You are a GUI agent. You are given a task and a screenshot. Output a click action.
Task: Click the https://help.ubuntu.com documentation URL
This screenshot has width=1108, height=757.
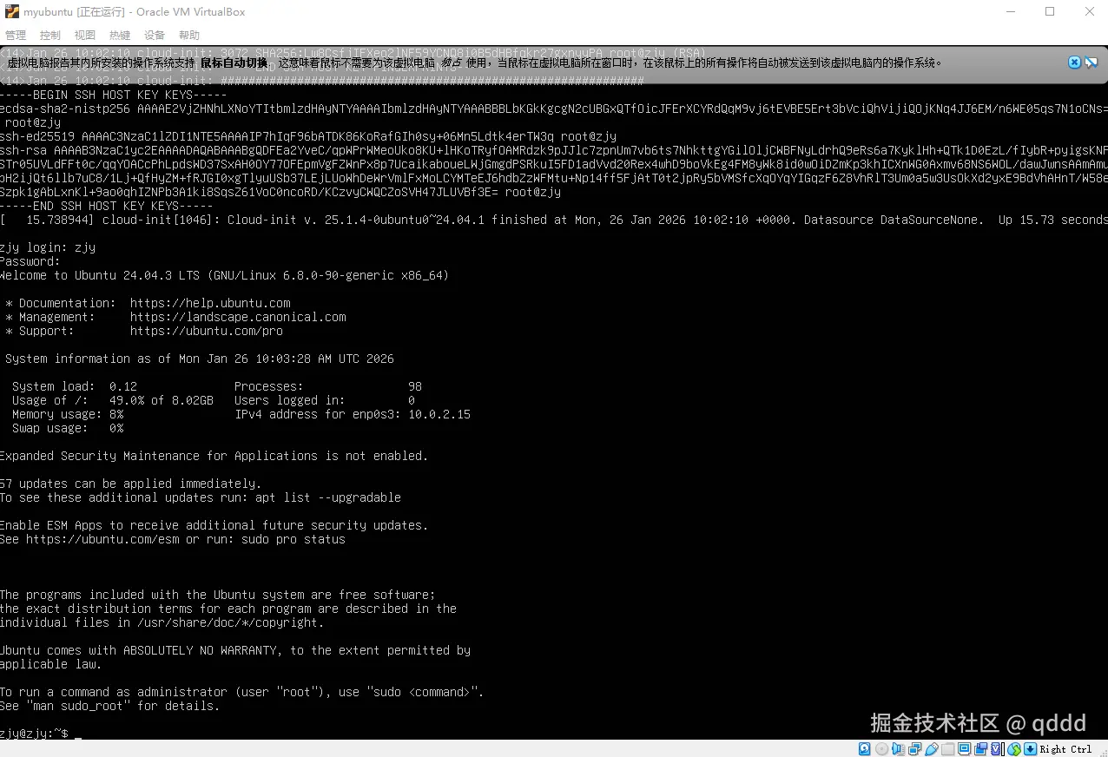click(210, 303)
